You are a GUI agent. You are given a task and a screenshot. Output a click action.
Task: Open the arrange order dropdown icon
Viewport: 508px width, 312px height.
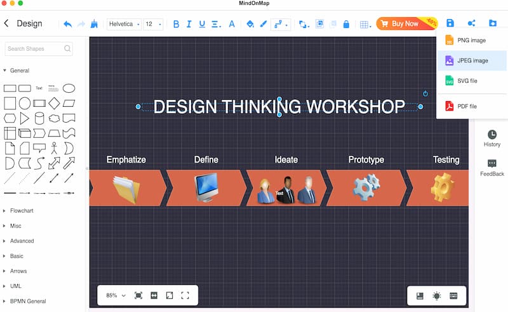304,24
